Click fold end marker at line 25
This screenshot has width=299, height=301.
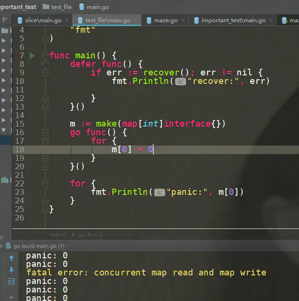pos(45,209)
